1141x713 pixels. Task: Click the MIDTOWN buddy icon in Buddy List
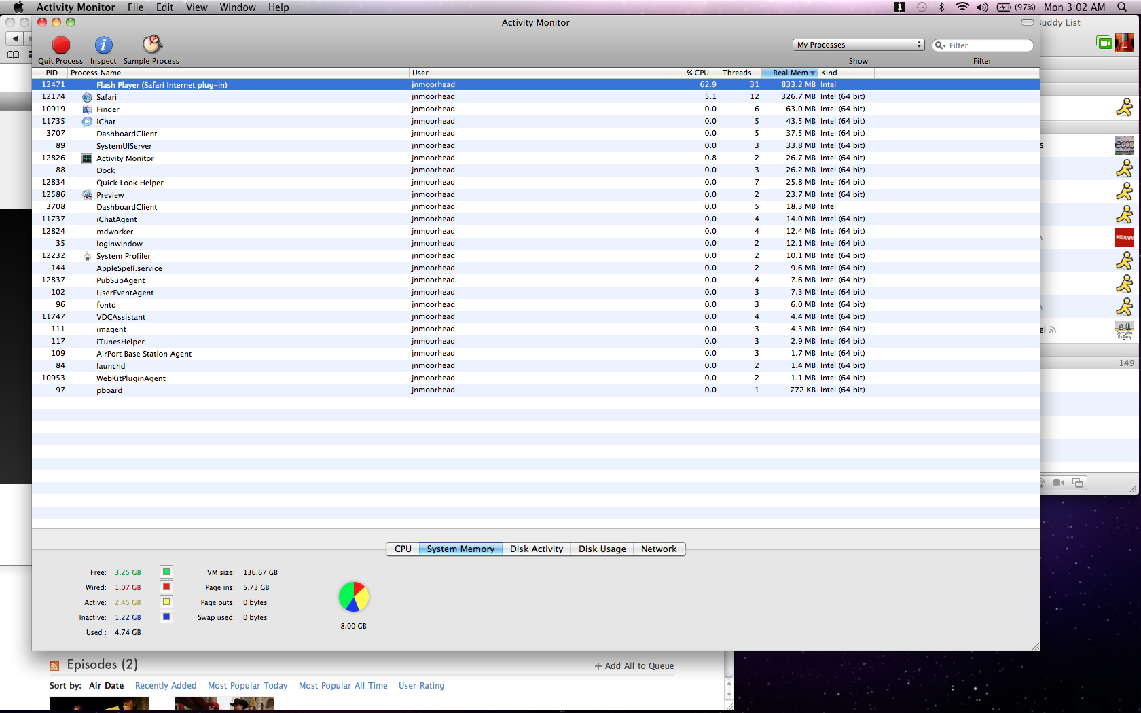click(x=1124, y=238)
